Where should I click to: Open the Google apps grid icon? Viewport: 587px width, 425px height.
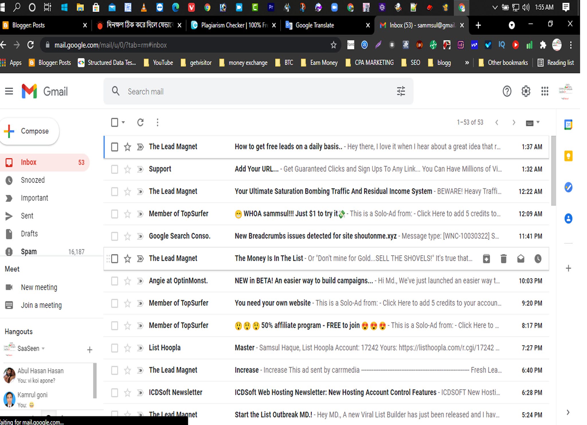pyautogui.click(x=545, y=92)
